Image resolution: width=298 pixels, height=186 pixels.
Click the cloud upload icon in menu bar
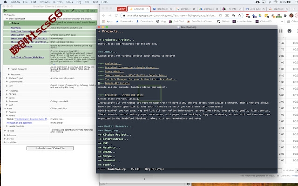(x=257, y=2)
